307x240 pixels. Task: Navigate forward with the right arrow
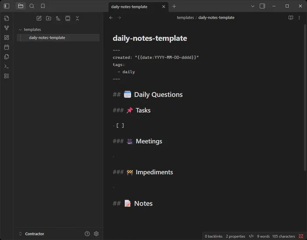point(119,18)
